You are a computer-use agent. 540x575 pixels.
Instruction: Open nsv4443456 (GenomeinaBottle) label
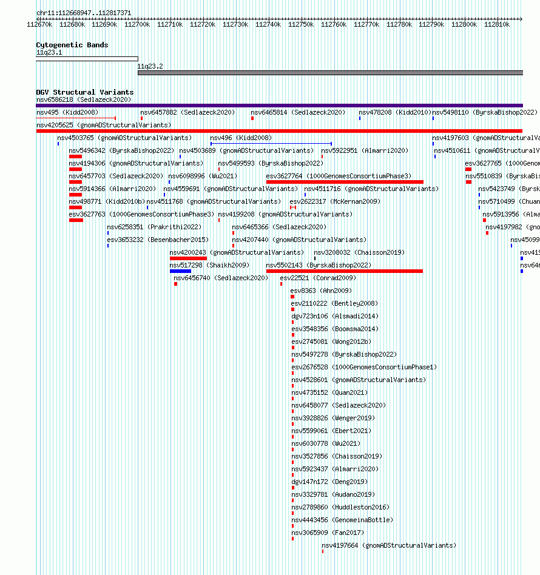[x=342, y=520]
